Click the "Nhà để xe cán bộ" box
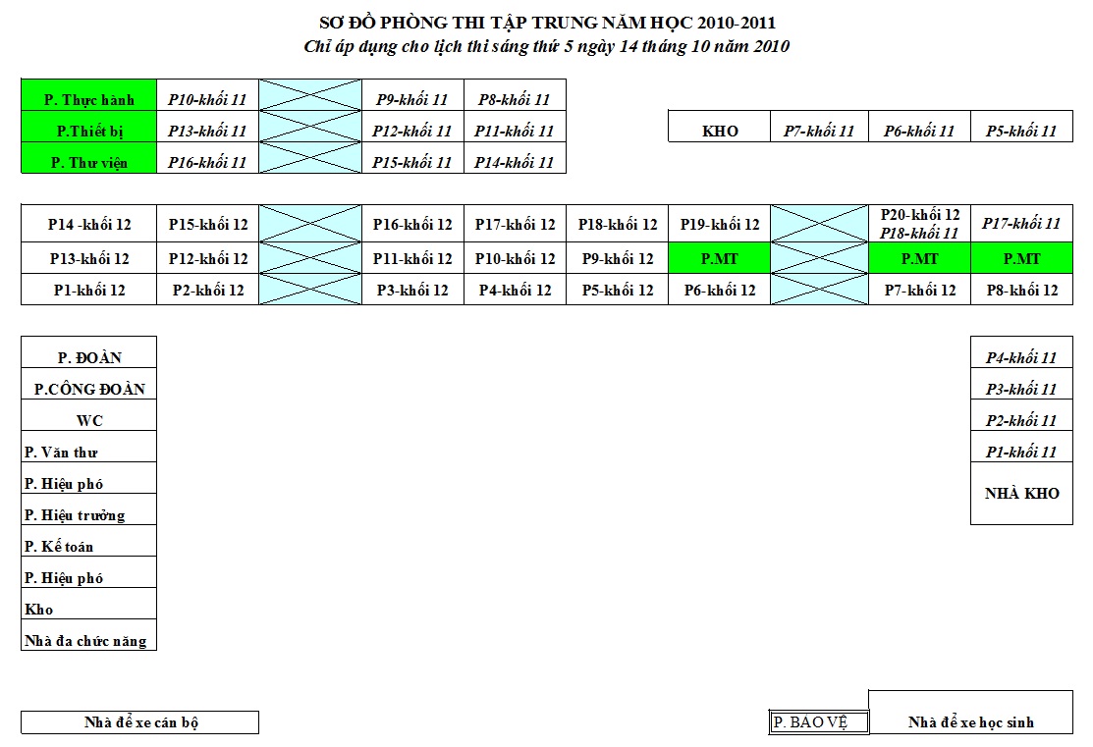 click(x=139, y=722)
